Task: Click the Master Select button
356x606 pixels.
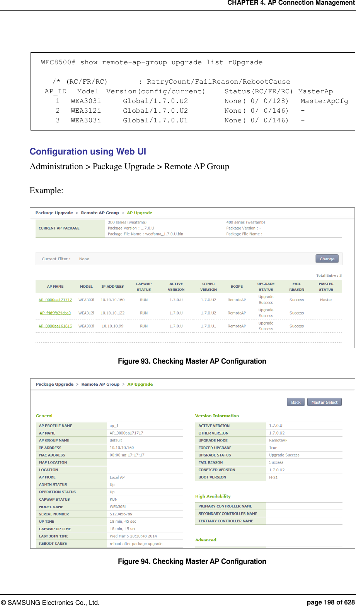Action: (x=324, y=402)
